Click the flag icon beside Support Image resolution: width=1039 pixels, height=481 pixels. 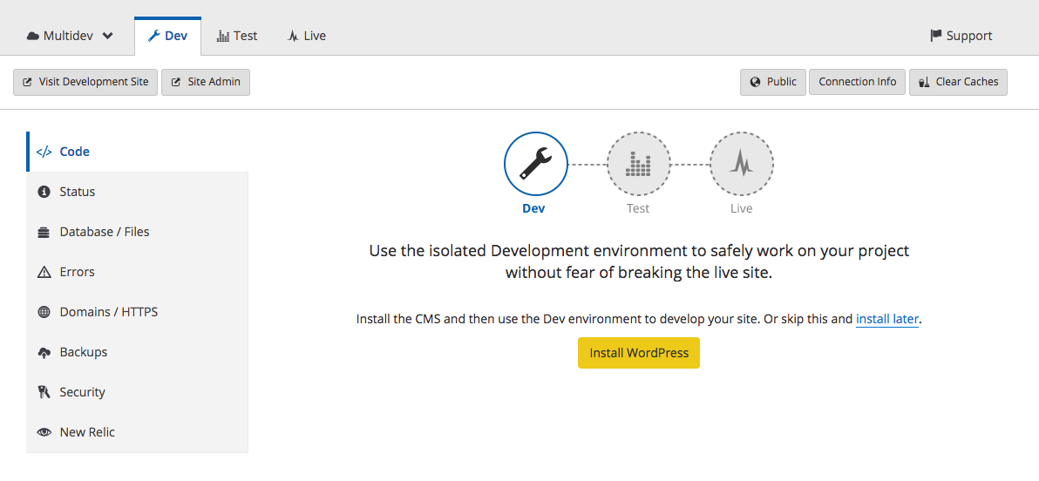coord(935,35)
